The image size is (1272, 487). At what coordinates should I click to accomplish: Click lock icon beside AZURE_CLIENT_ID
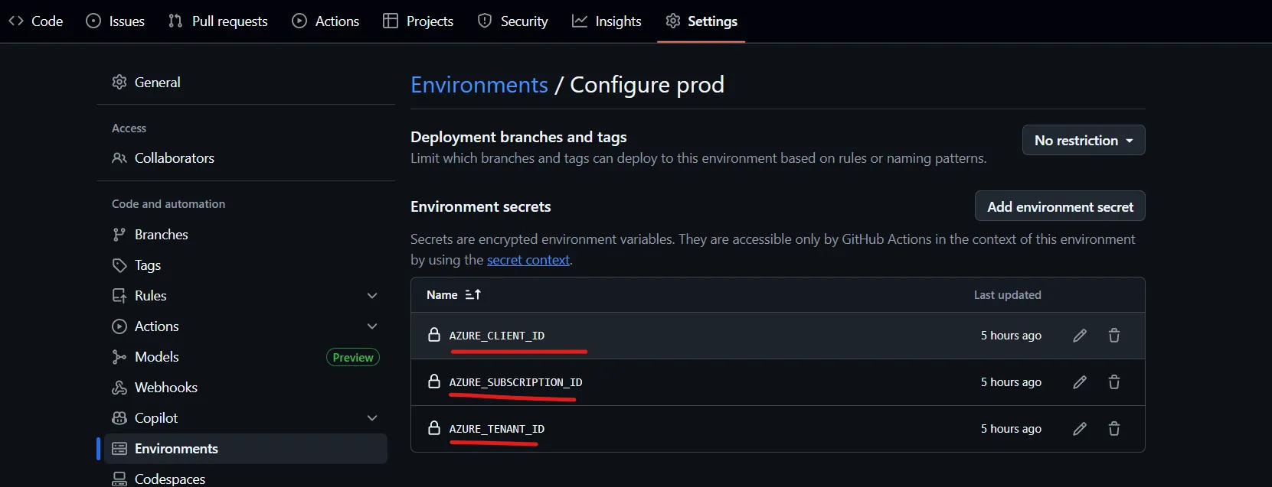[x=434, y=335]
